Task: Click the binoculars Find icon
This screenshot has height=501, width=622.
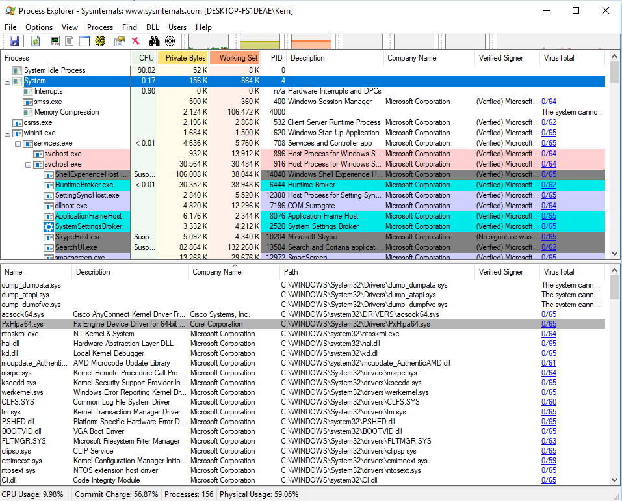Action: pos(154,41)
